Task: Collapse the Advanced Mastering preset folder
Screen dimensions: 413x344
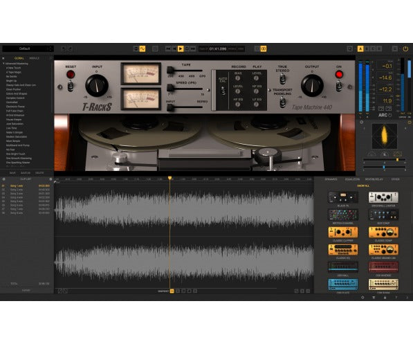Action: point(3,64)
